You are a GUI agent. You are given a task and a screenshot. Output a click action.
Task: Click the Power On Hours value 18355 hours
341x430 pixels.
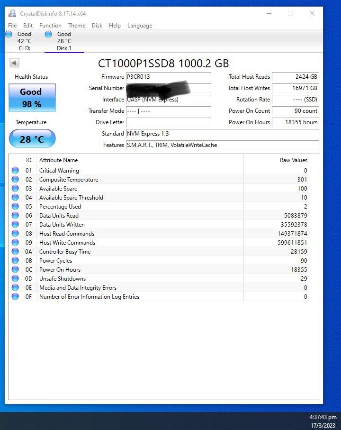[x=295, y=122]
